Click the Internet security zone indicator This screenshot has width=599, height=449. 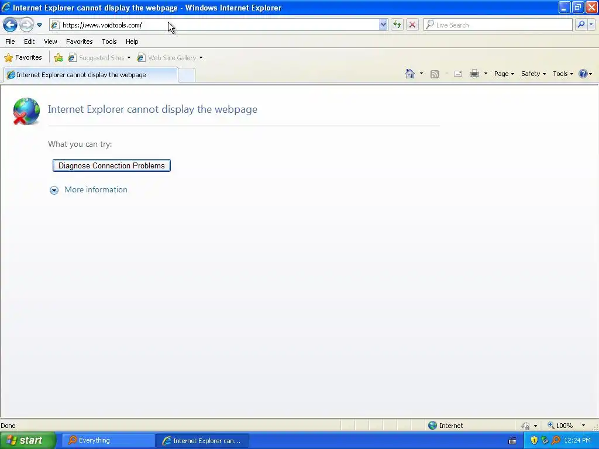click(445, 426)
